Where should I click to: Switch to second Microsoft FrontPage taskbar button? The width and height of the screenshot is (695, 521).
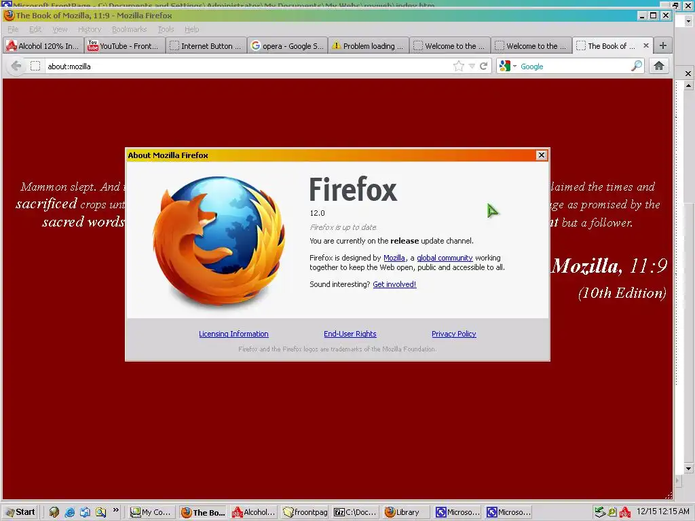point(509,512)
